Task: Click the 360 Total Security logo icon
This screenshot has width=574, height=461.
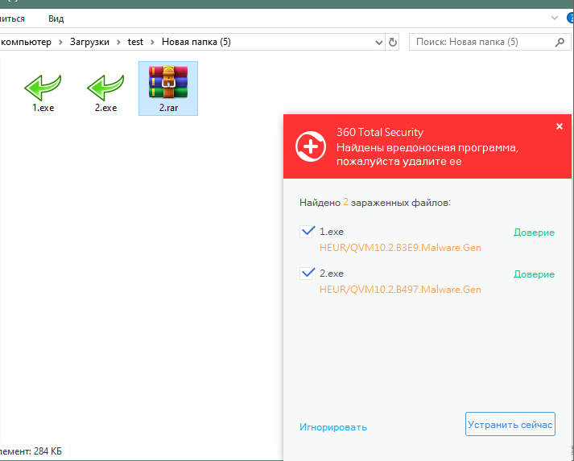Action: (311, 146)
